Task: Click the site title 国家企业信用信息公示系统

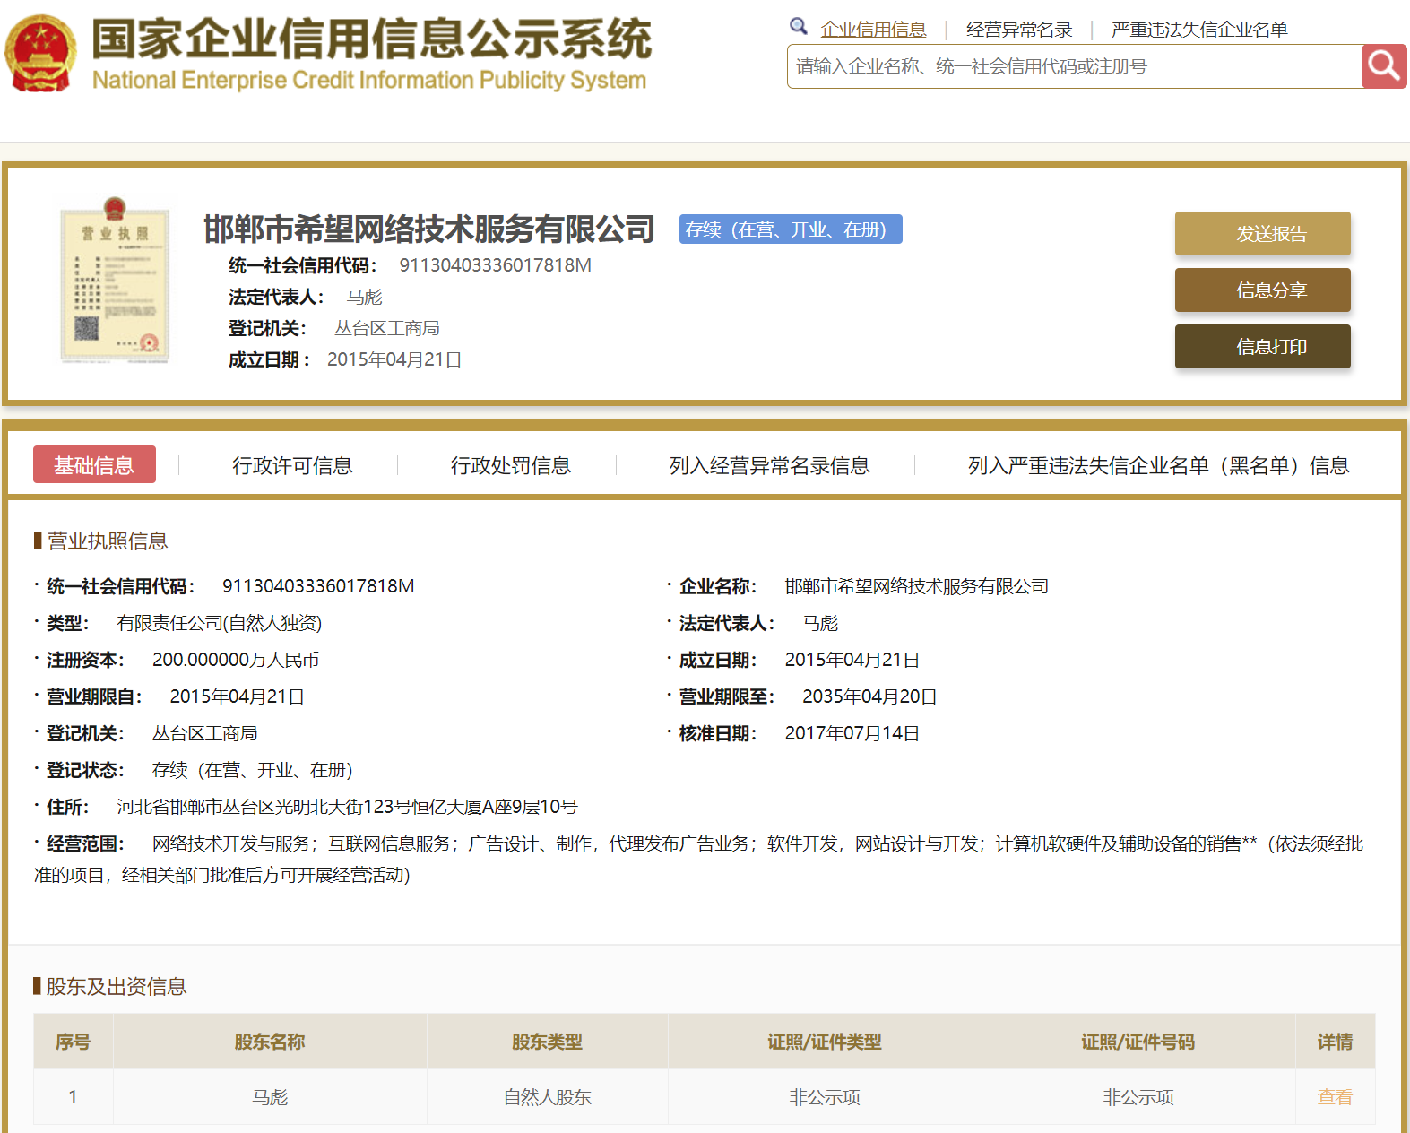Action: [371, 39]
